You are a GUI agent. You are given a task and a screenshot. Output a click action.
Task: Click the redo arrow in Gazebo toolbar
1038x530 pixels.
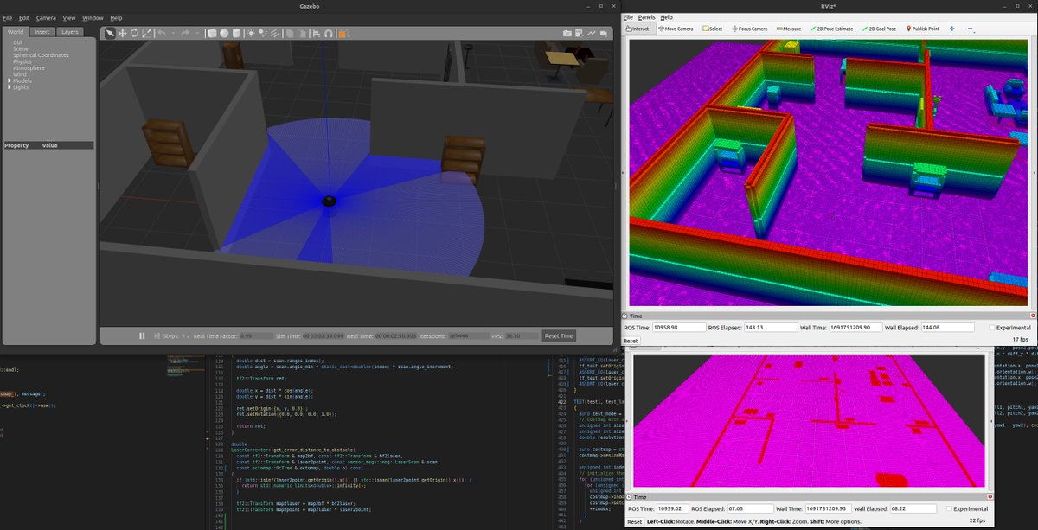coord(185,33)
